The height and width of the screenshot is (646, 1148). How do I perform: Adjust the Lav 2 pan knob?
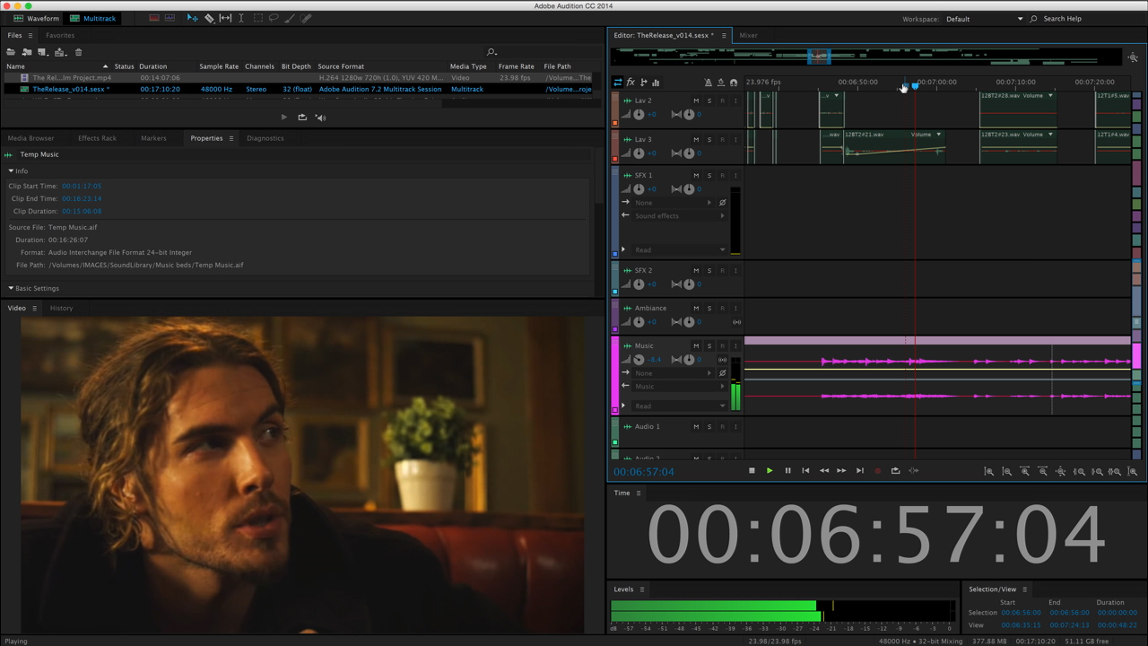tap(689, 114)
